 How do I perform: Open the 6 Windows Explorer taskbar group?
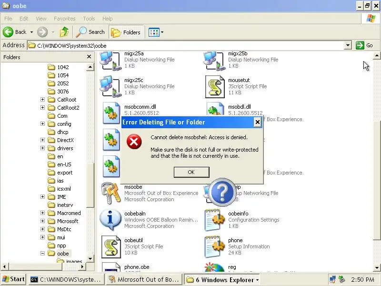[x=223, y=280]
